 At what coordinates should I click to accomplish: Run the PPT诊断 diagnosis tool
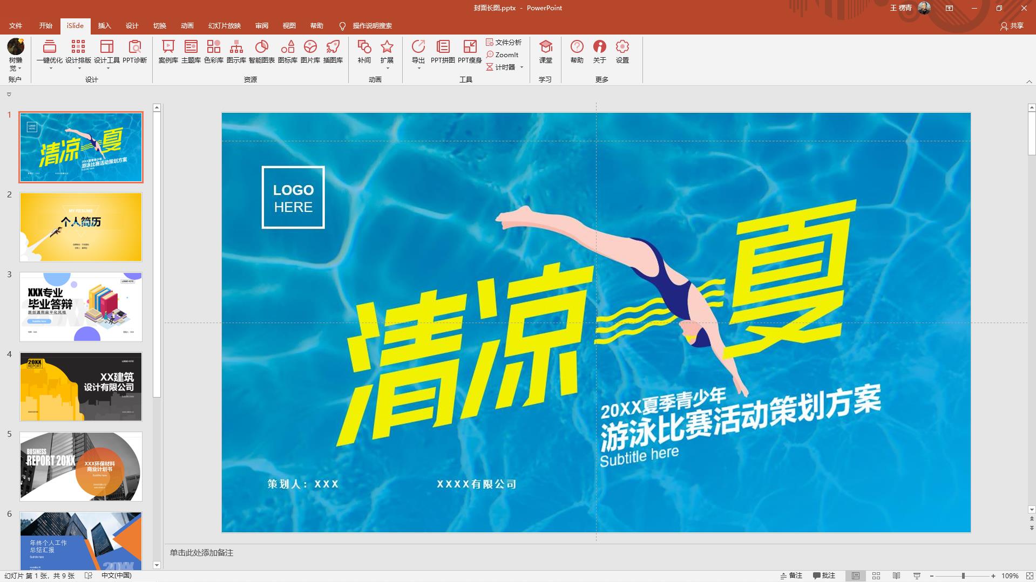click(135, 51)
